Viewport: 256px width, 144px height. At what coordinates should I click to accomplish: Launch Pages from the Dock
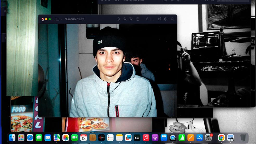(x=191, y=138)
